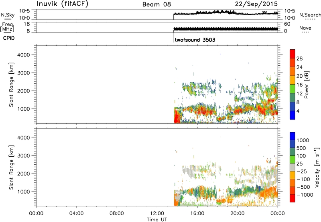Click the '-25' Velocity scale value
This screenshot has height=222, width=321.
pyautogui.click(x=302, y=171)
